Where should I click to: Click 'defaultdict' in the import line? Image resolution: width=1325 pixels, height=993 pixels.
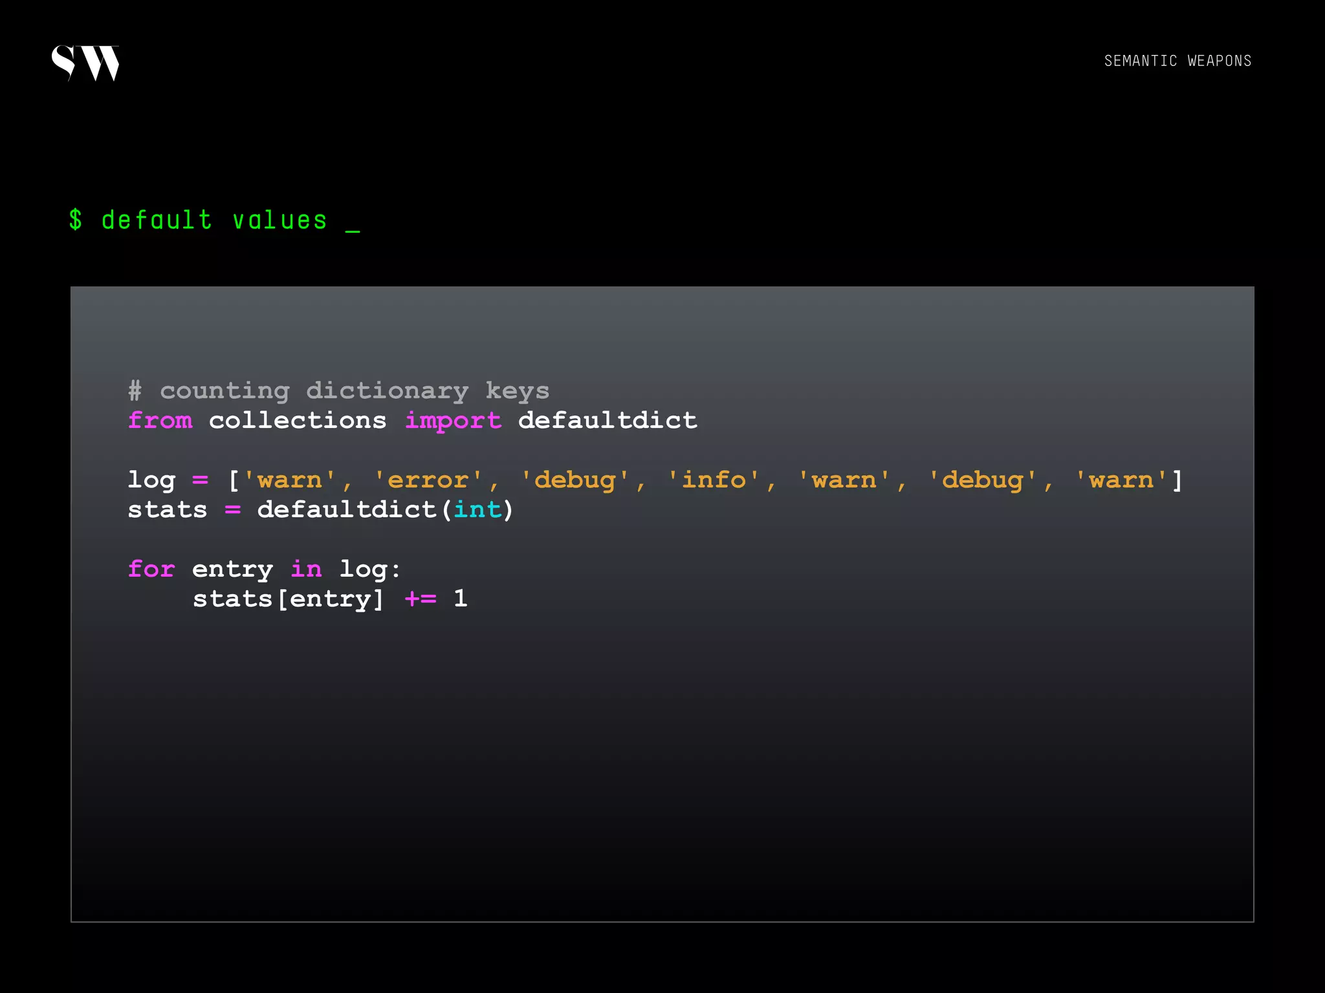tap(608, 420)
